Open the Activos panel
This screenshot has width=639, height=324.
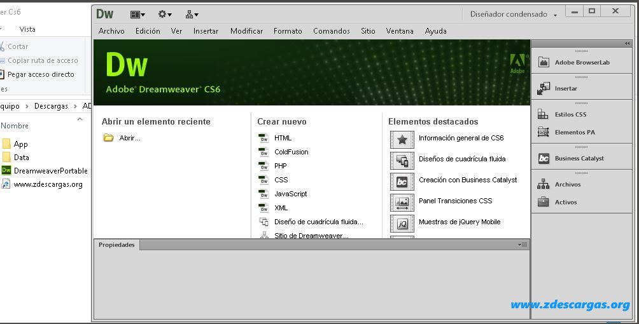coord(557,202)
